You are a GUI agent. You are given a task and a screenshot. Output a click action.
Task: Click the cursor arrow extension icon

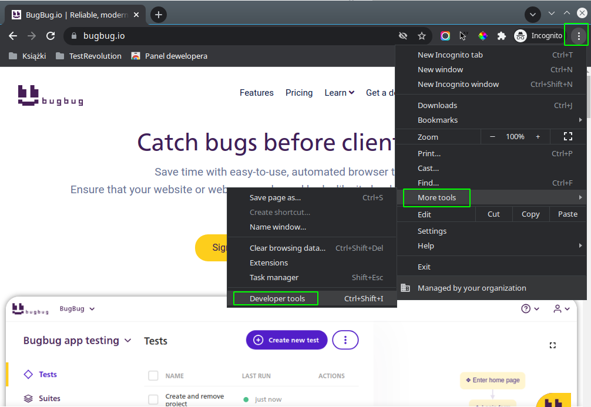464,36
